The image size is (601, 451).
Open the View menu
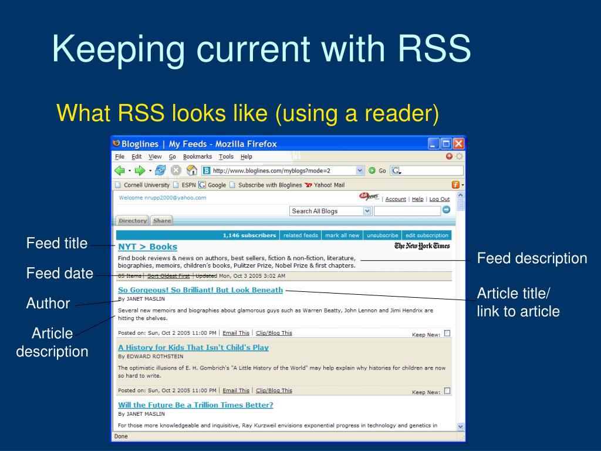pos(155,156)
